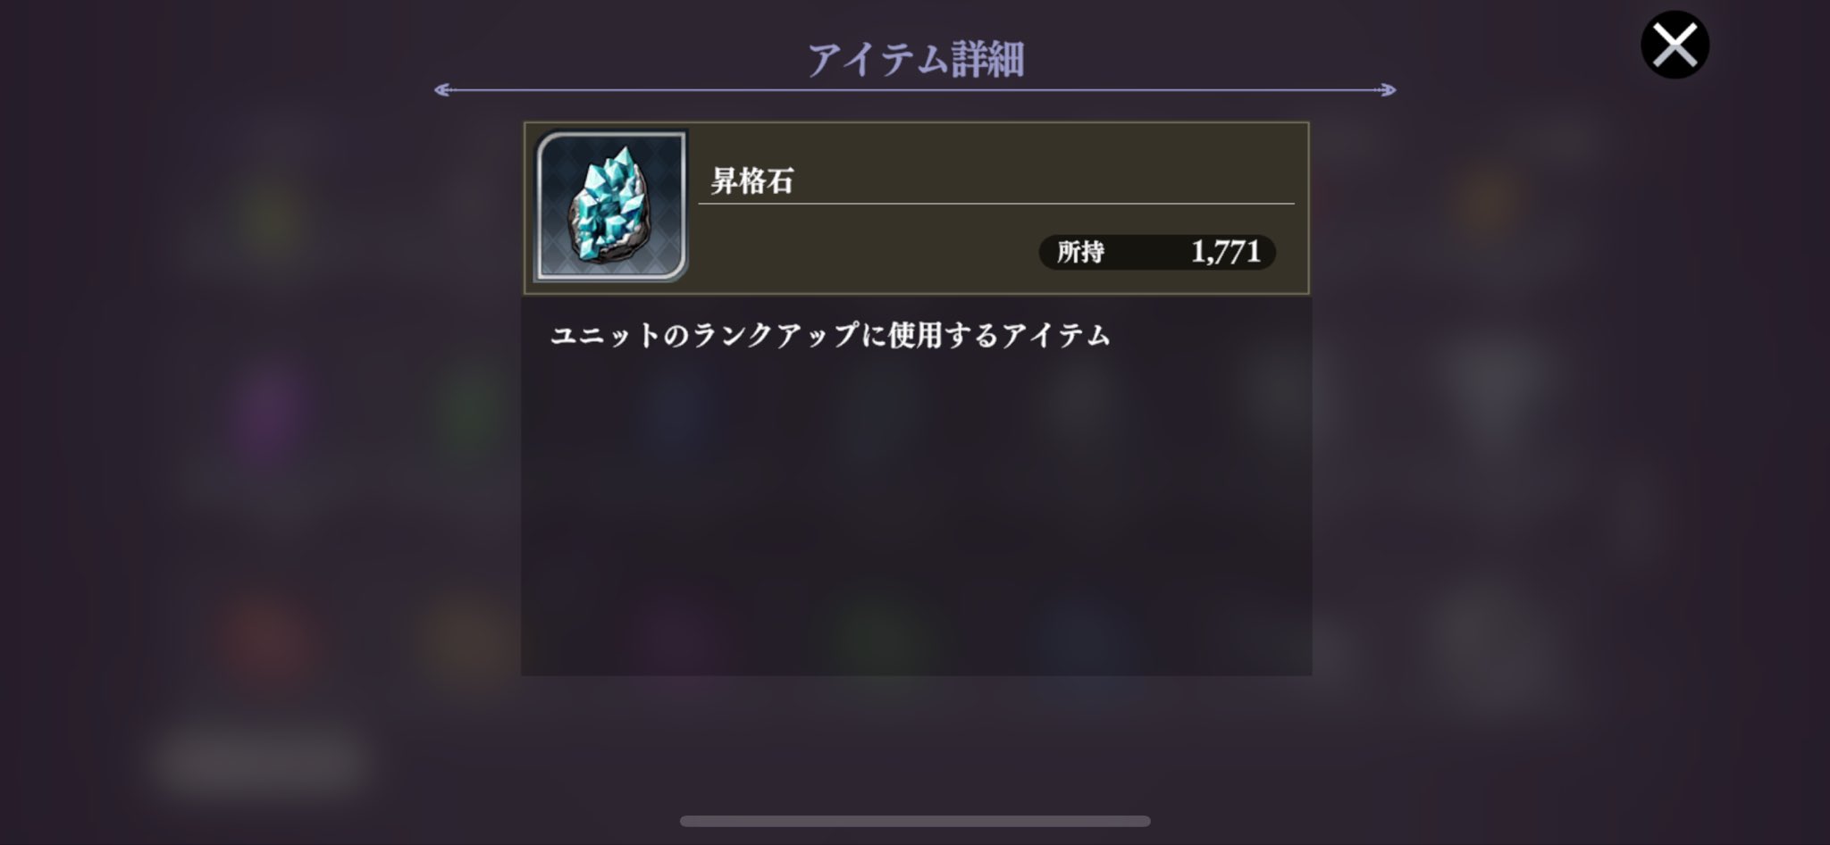Tap the blurred purple item behind the dialog
1830x845 pixels.
tap(266, 414)
